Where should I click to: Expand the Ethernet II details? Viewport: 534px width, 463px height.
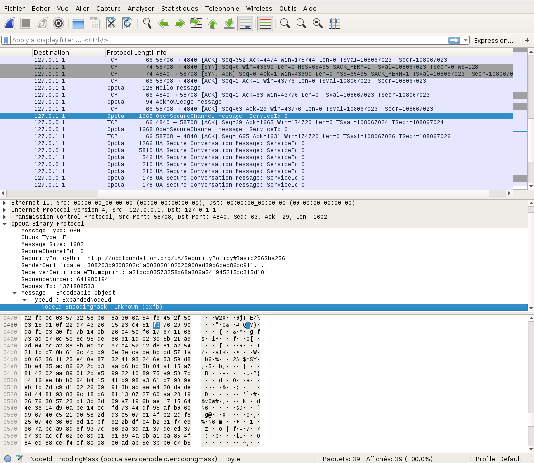point(4,202)
